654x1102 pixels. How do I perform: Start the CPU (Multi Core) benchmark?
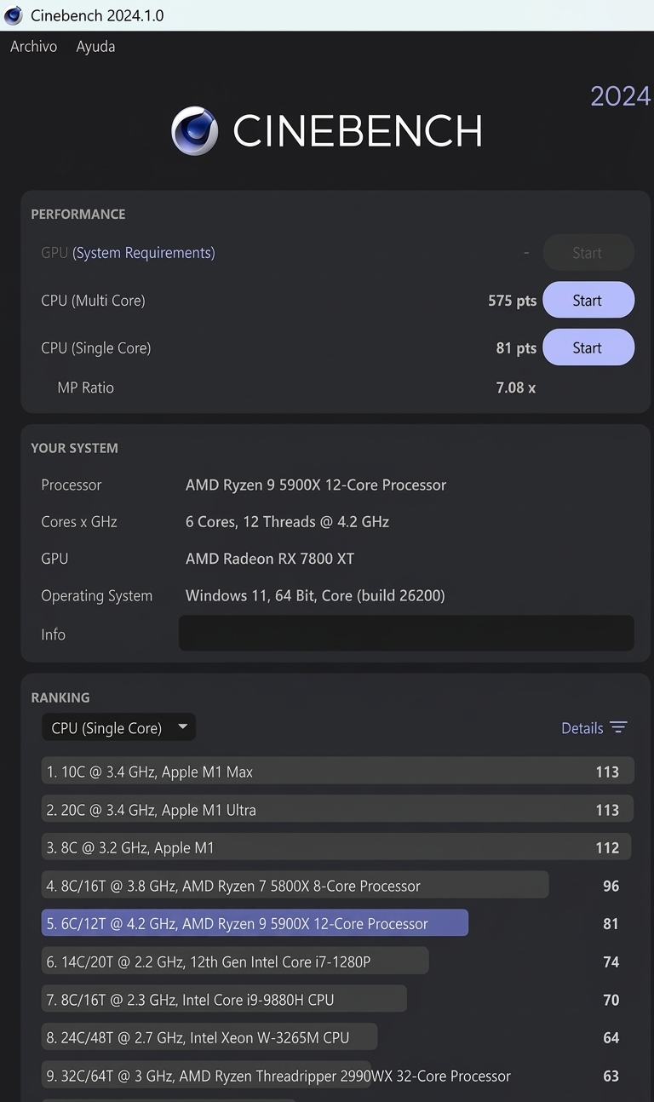[588, 300]
